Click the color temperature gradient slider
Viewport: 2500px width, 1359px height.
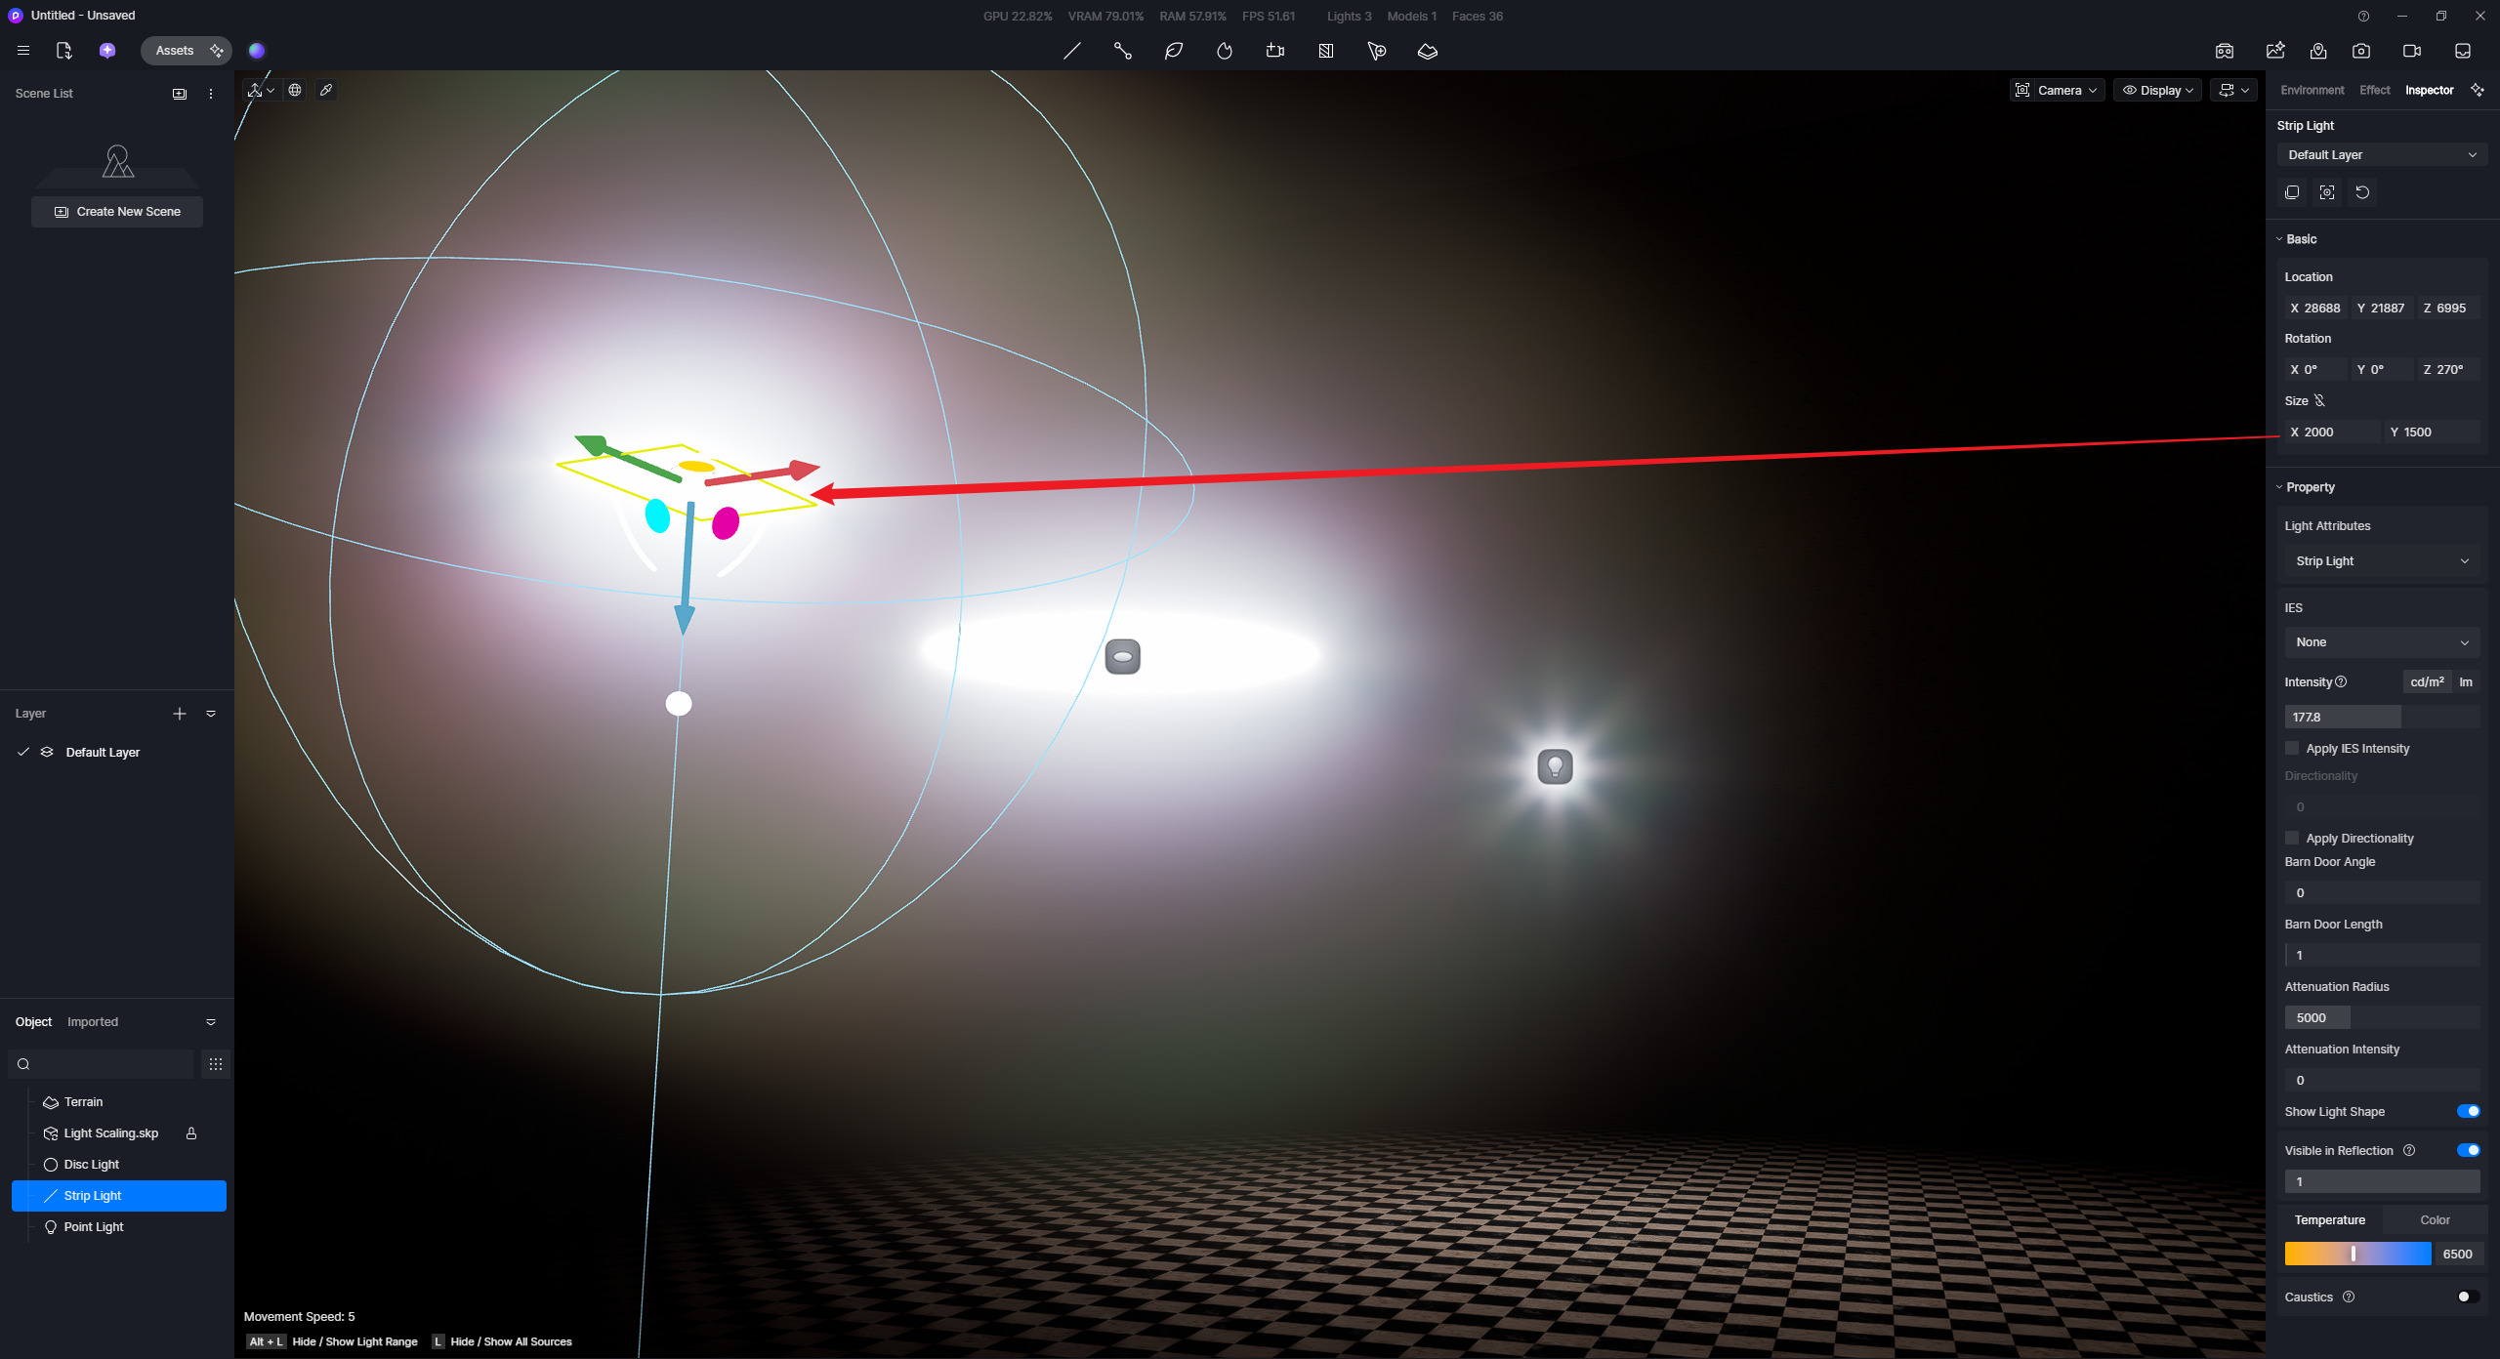coord(2357,1254)
